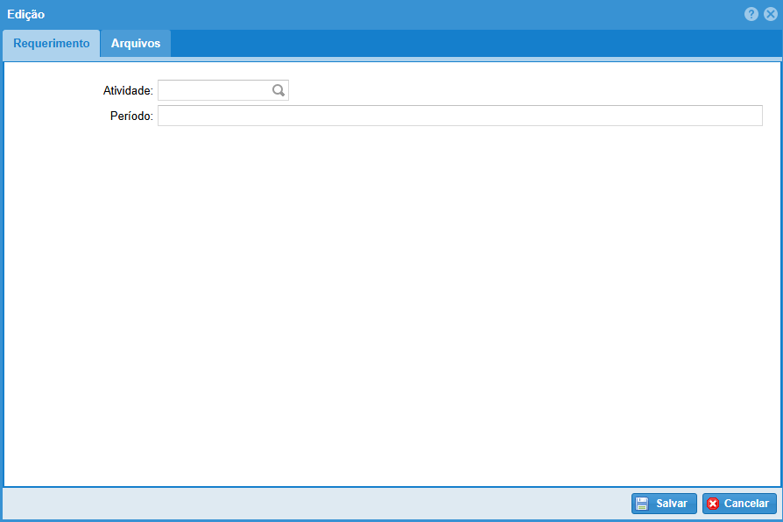
Task: Click the blank space right of the Atividade field
Action: point(526,90)
